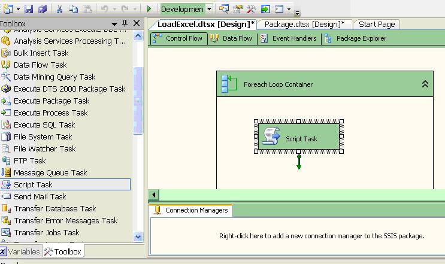Switch to the Toolbox bottom tab
This screenshot has width=445, height=264.
(x=63, y=251)
